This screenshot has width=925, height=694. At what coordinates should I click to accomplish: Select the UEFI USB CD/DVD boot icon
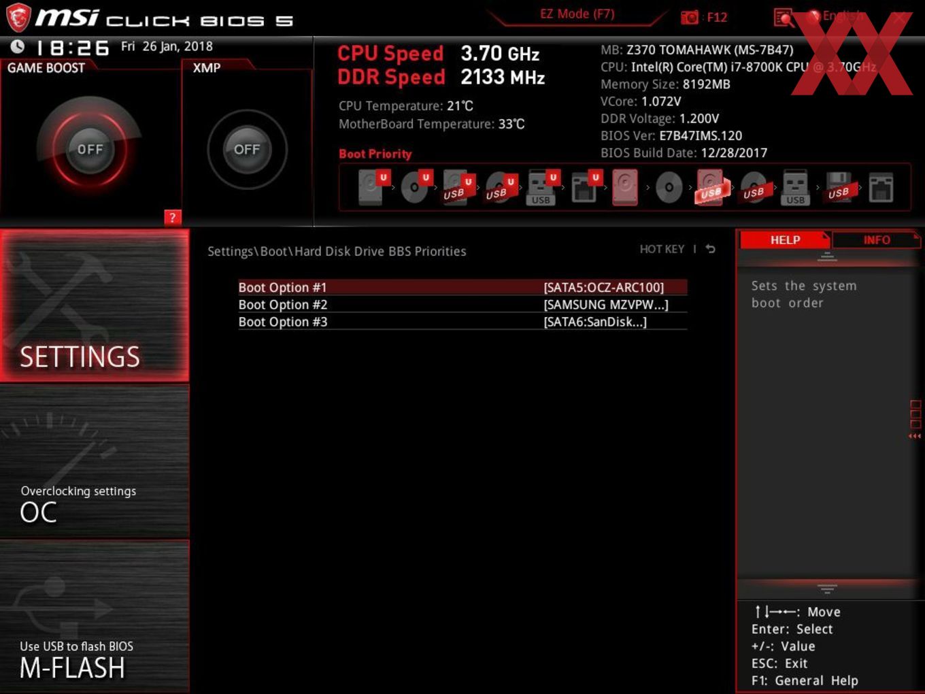coord(500,187)
